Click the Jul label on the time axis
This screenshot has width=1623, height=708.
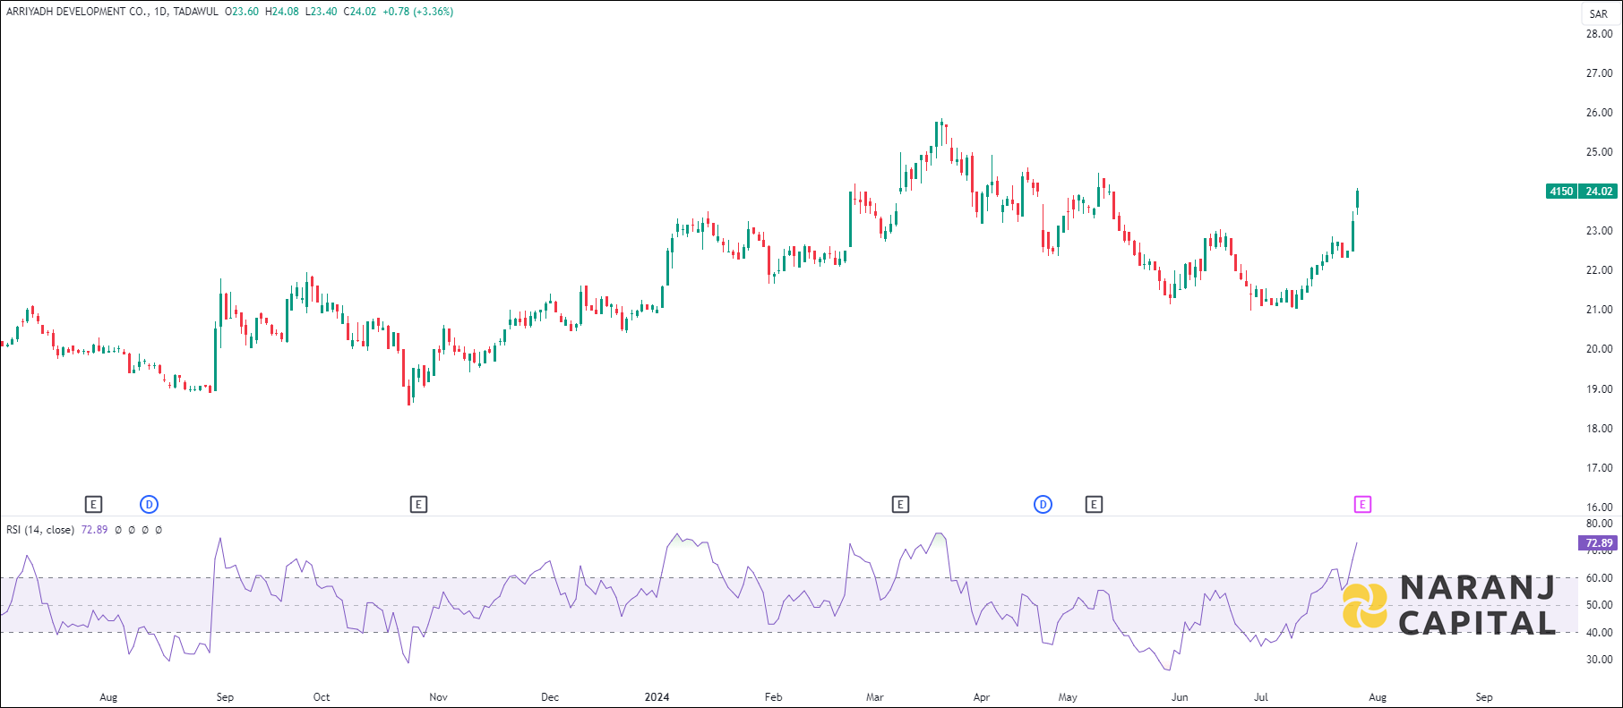tap(1260, 697)
